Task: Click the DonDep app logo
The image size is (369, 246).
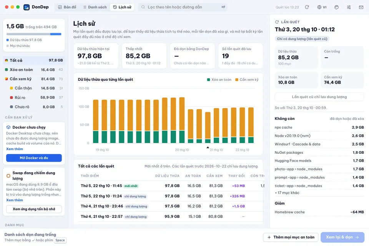Action: (27, 7)
